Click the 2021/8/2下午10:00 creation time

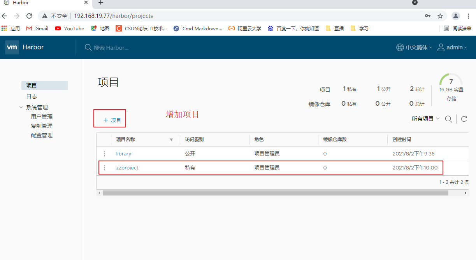click(415, 168)
